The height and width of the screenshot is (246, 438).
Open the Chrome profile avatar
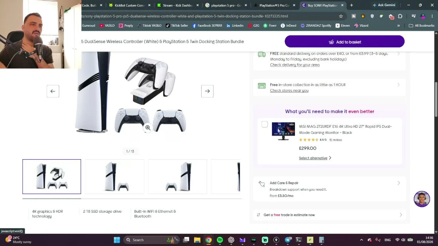pos(423,16)
